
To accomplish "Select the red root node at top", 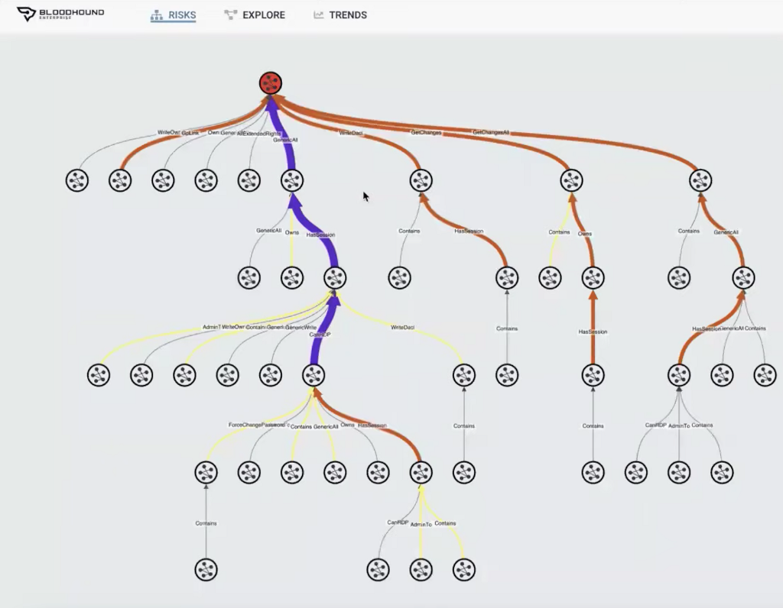I will (x=271, y=83).
